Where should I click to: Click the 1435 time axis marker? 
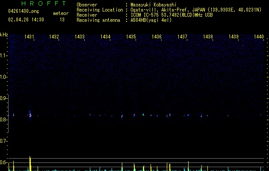pyautogui.click(x=131, y=37)
